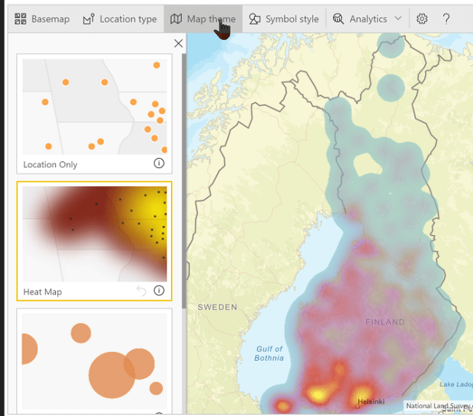Show info for Heat Map theme
This screenshot has height=416, width=473.
click(159, 291)
